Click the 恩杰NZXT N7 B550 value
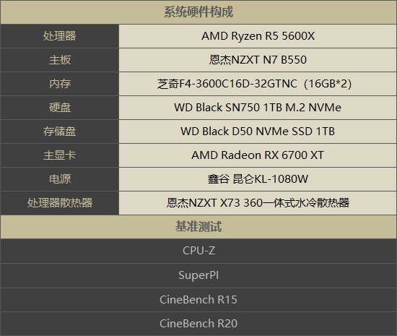 [258, 60]
